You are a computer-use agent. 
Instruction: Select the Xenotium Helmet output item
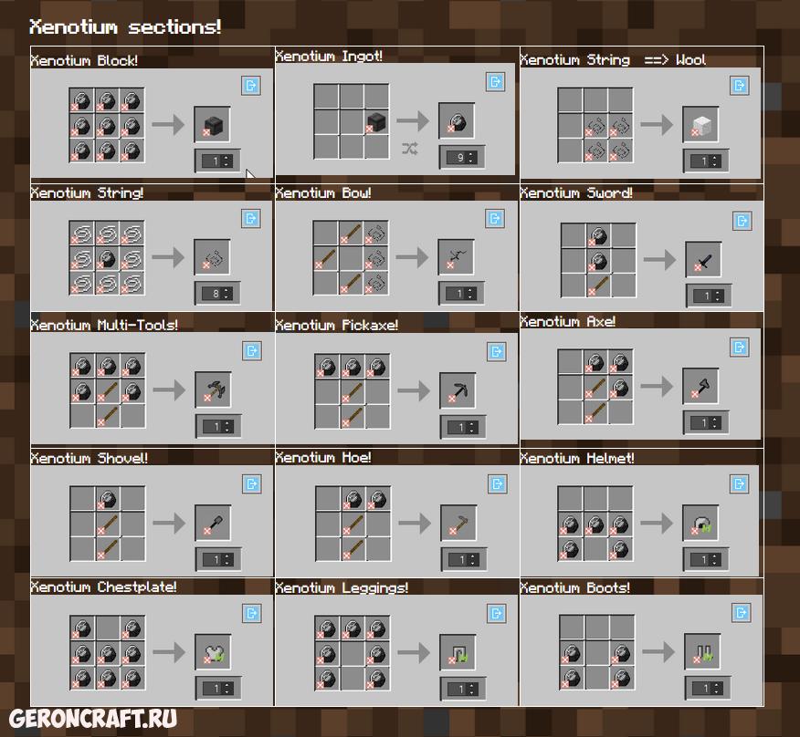tap(701, 523)
